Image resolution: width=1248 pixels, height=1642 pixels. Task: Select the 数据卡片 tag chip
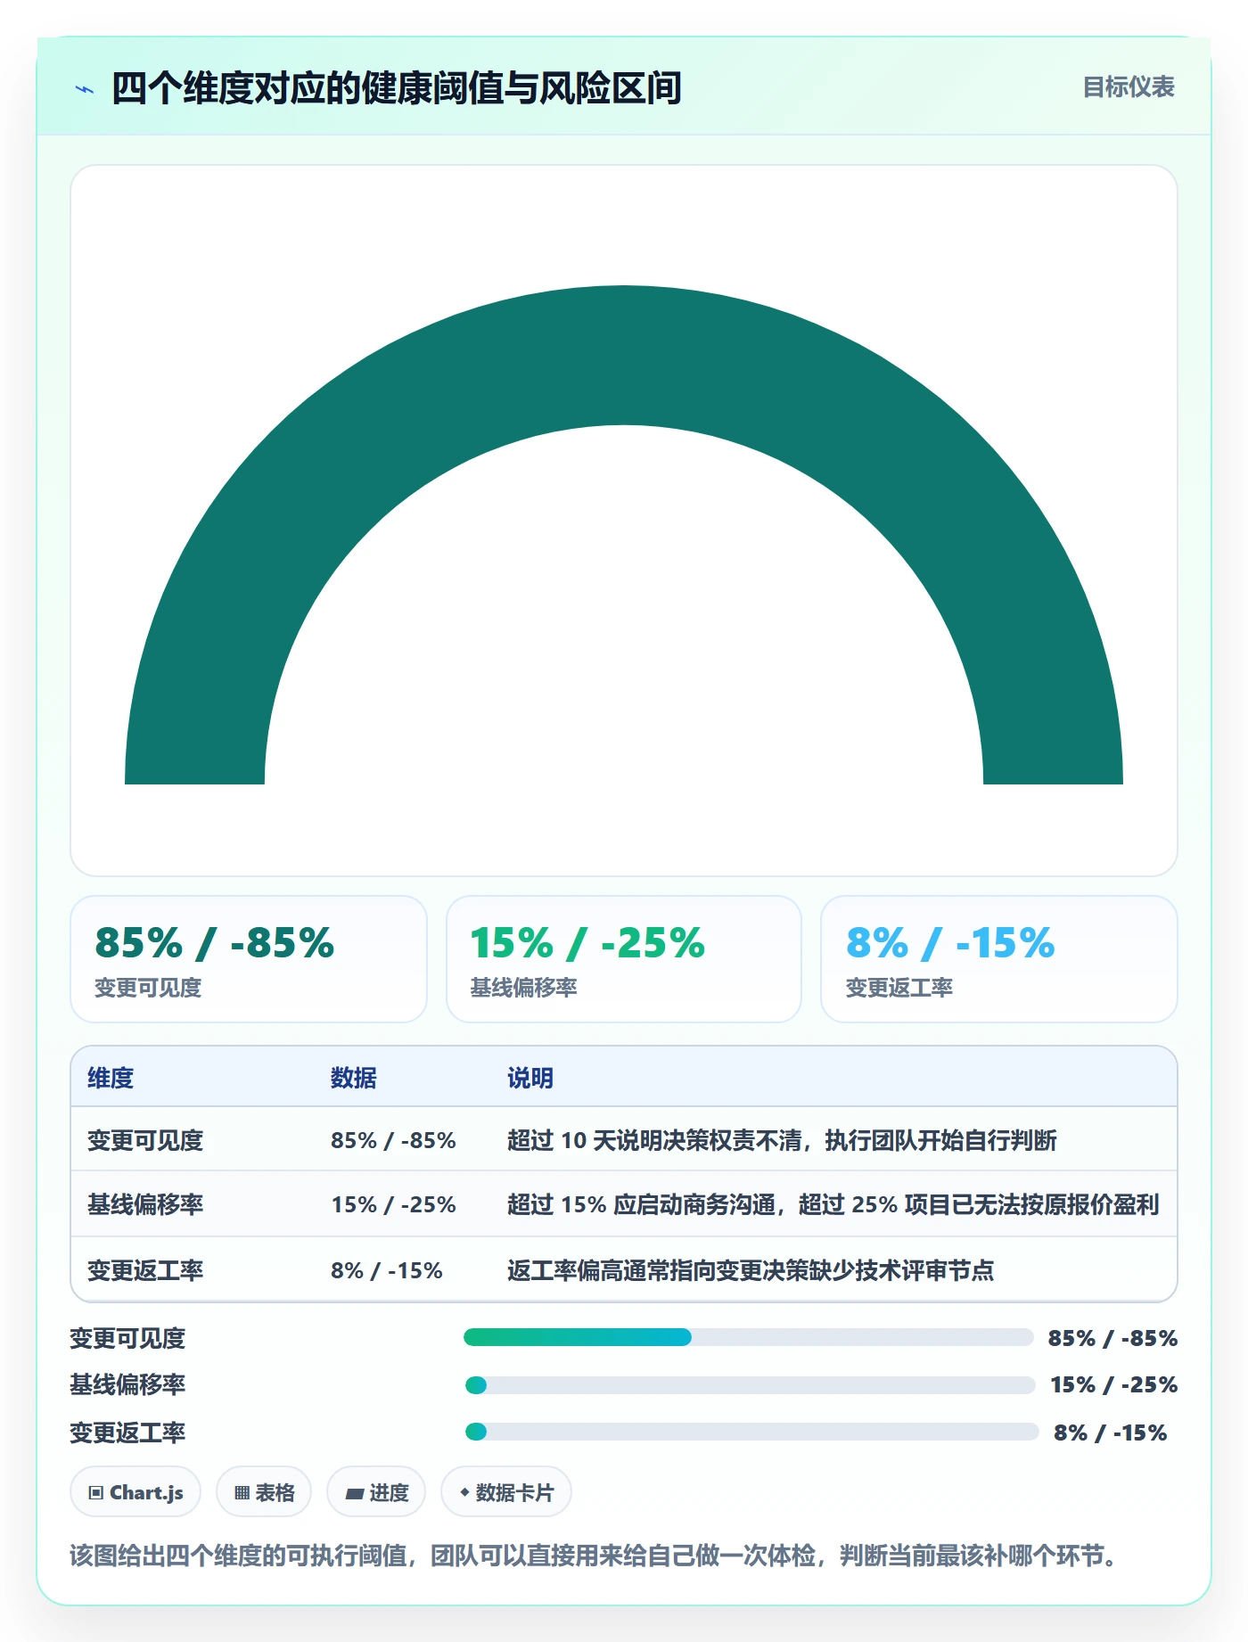[x=506, y=1492]
